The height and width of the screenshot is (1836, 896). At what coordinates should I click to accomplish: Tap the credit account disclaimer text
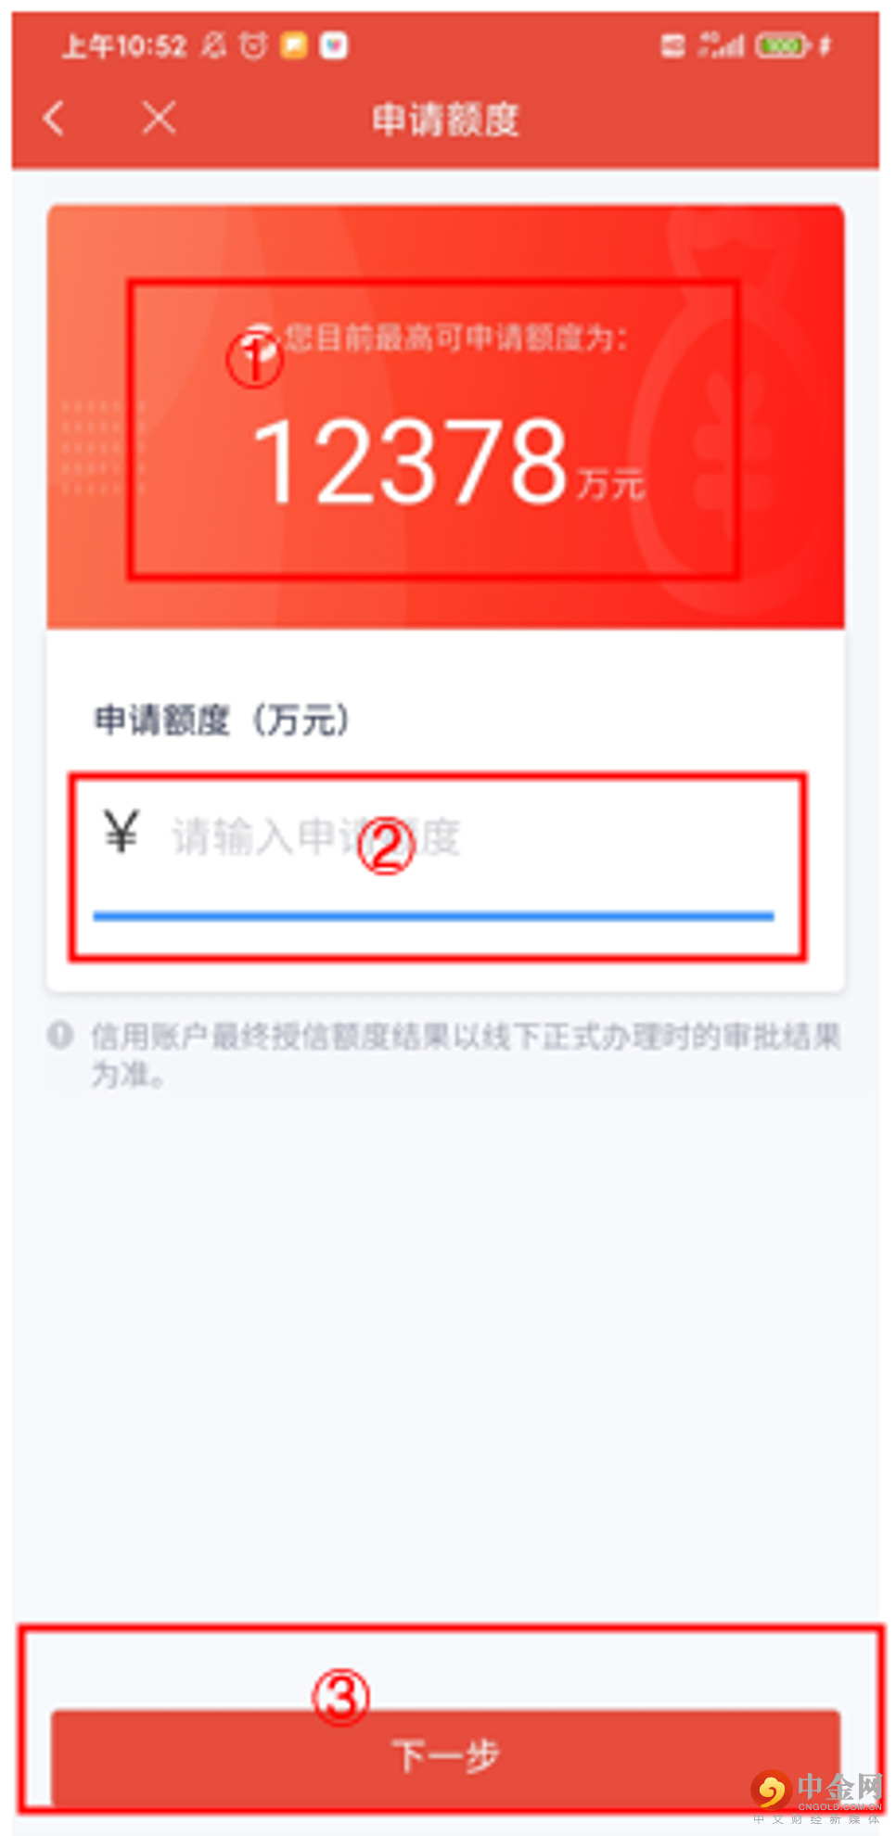click(x=464, y=1054)
